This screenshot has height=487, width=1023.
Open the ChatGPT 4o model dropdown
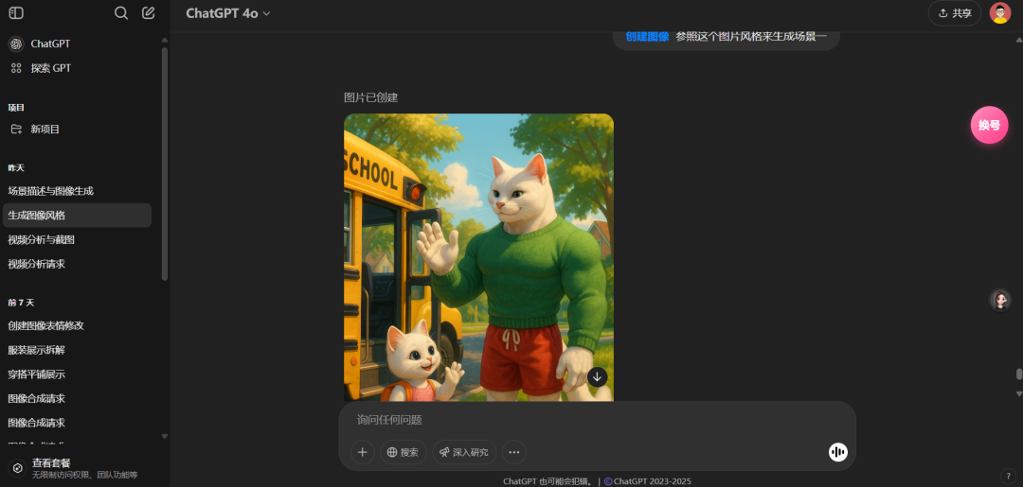tap(227, 13)
